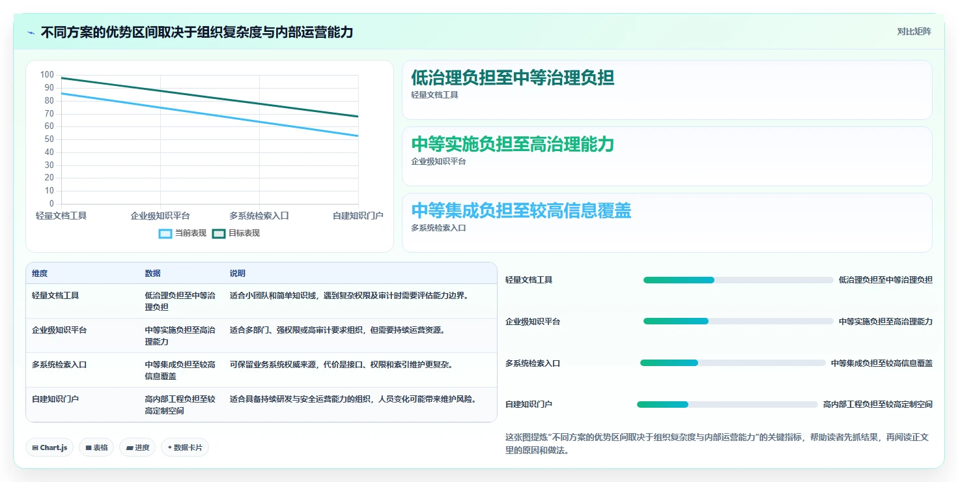The image size is (958, 482).
Task: Click the 高内部工程负担至较高定制空间 progress value label
Action: tap(878, 404)
